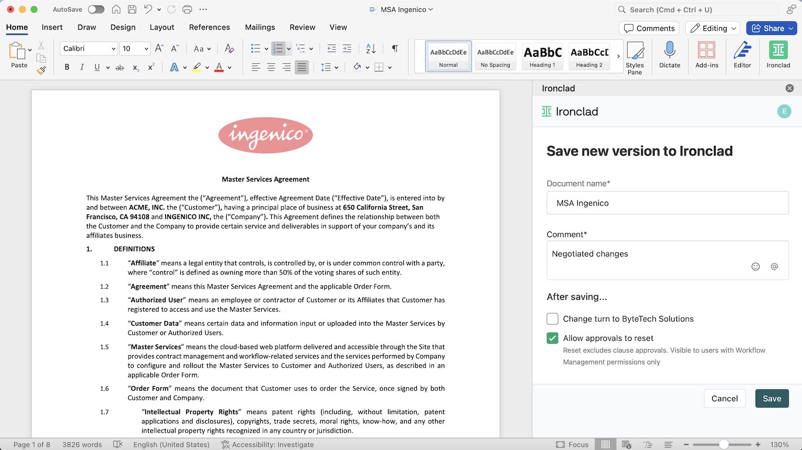Select the Layout tab
Viewport: 802px width, 450px height.
click(162, 27)
